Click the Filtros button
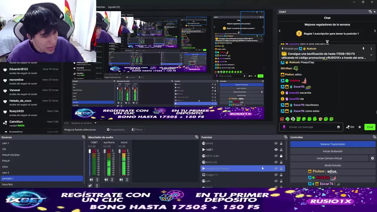This screenshot has width=377, height=212. coord(137,130)
